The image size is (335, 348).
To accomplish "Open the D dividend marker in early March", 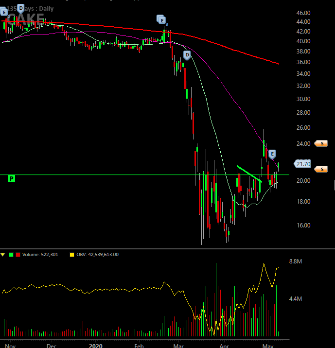I will coord(187,55).
